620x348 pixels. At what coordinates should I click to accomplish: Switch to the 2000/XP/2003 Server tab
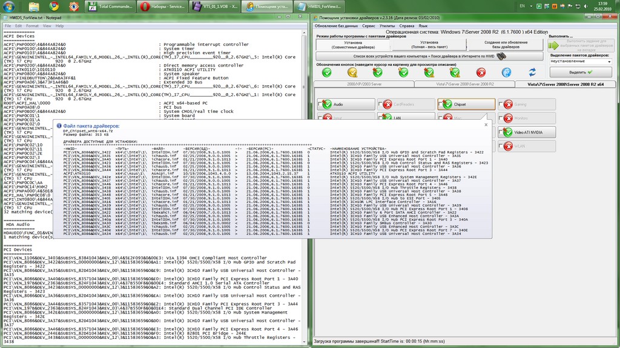coord(364,85)
